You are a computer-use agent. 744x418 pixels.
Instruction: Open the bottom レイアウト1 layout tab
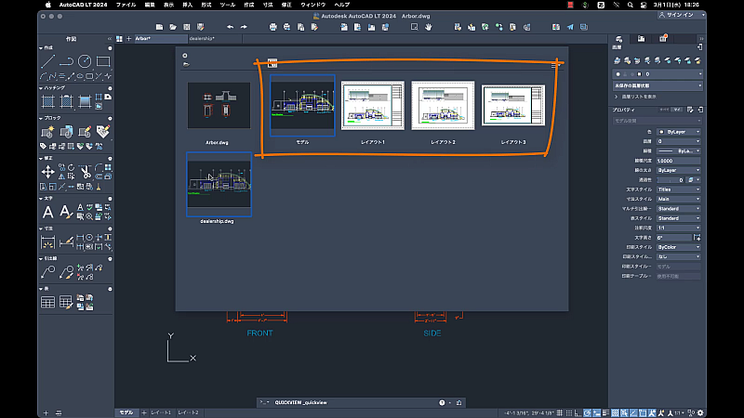pos(161,412)
